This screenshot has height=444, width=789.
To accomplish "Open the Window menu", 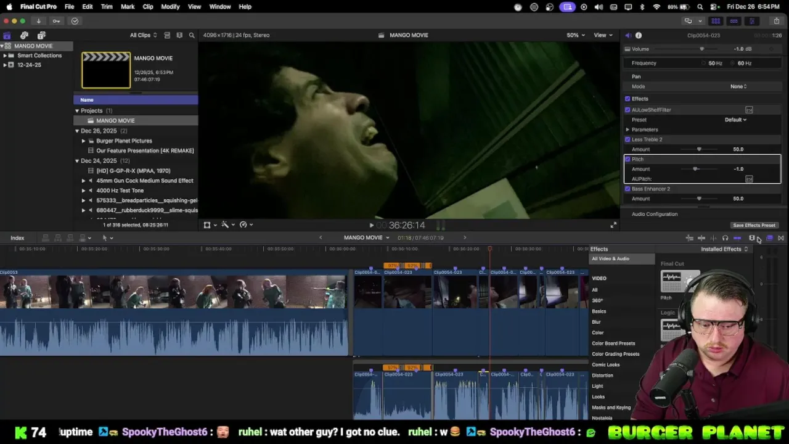I will coord(220,7).
